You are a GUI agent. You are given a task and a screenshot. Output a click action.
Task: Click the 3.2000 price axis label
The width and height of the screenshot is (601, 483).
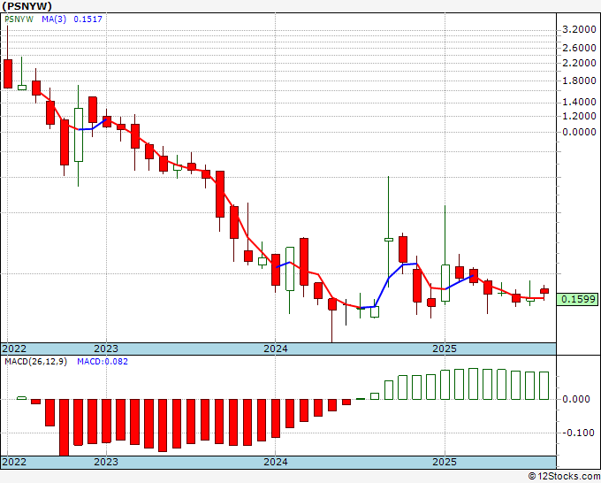(579, 29)
